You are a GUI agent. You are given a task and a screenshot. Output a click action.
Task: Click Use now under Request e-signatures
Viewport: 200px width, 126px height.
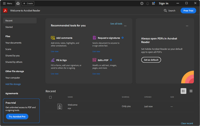(96, 52)
